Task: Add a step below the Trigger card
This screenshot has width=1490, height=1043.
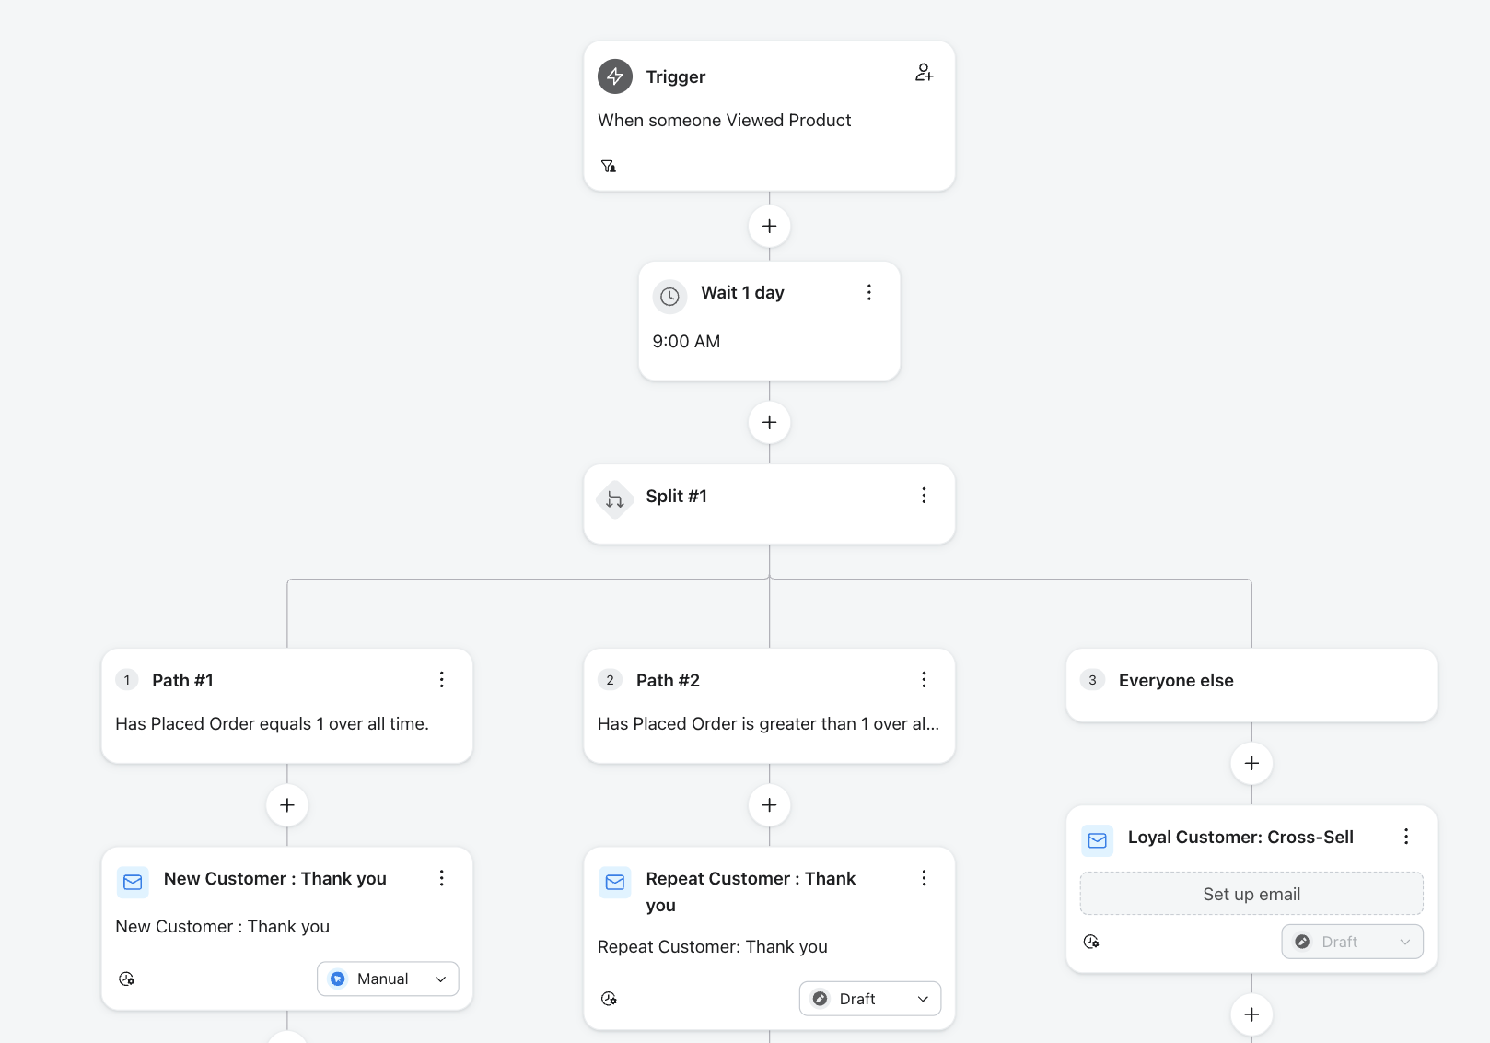Action: click(770, 226)
